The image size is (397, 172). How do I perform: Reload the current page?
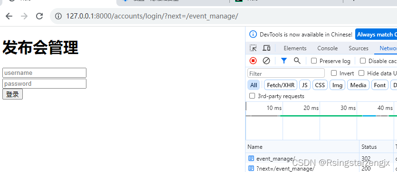pyautogui.click(x=39, y=17)
